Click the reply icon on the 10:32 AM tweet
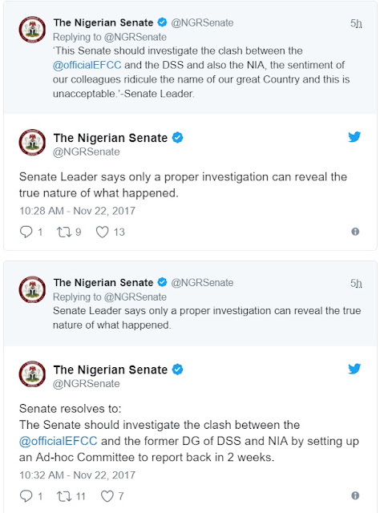The height and width of the screenshot is (513, 380). coord(26,496)
